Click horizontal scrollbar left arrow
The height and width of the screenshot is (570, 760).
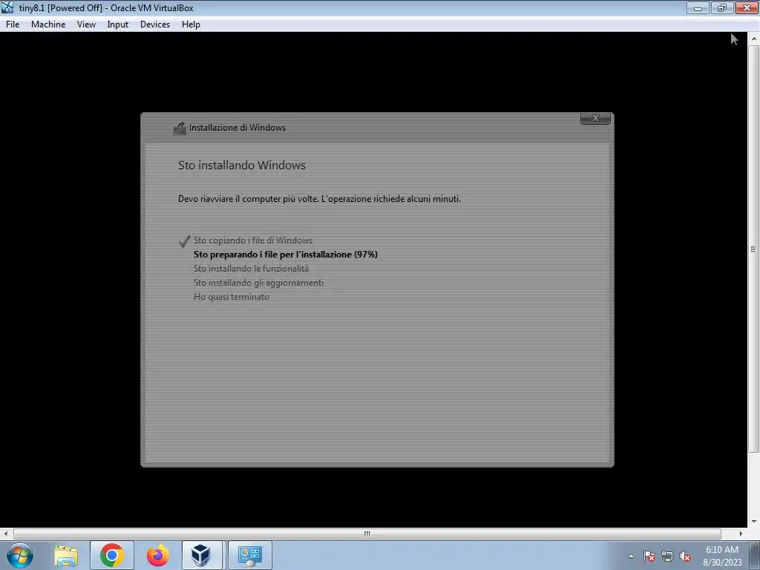pyautogui.click(x=6, y=534)
